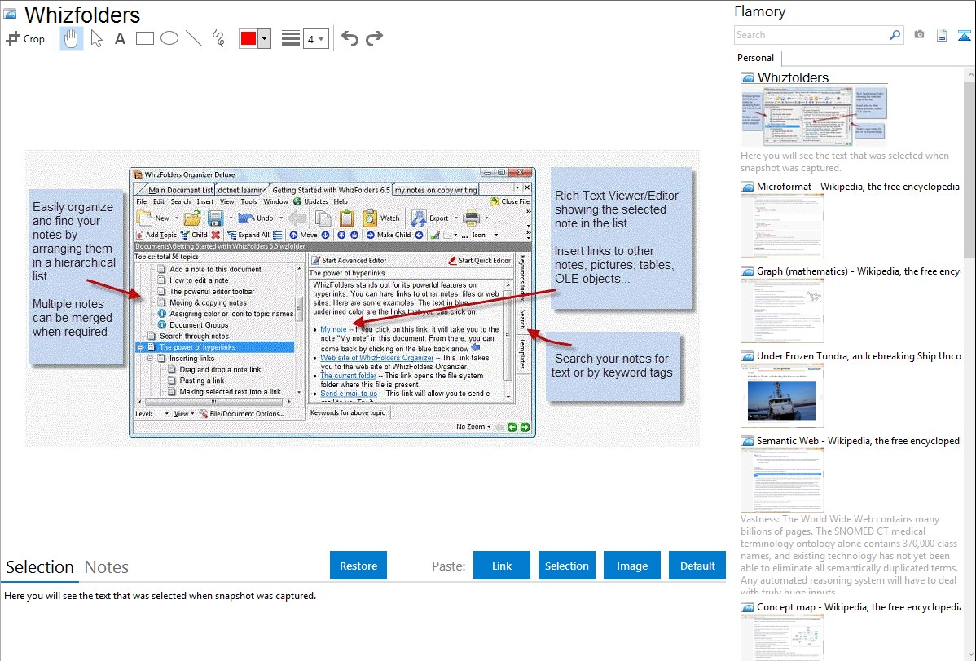Click the document page icon near search
The image size is (976, 661).
click(x=942, y=35)
